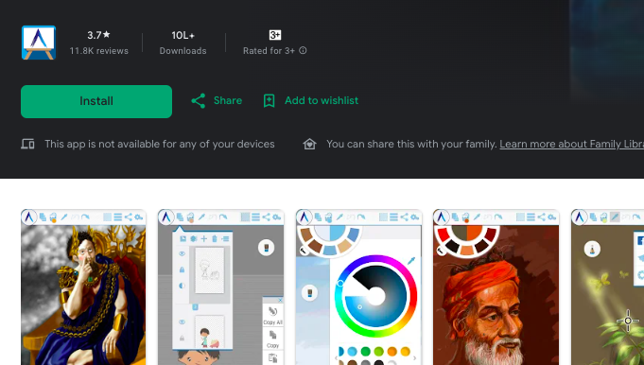Click the 10L+ Downloads statistic
Viewport: 644px width, 365px height.
tap(183, 43)
